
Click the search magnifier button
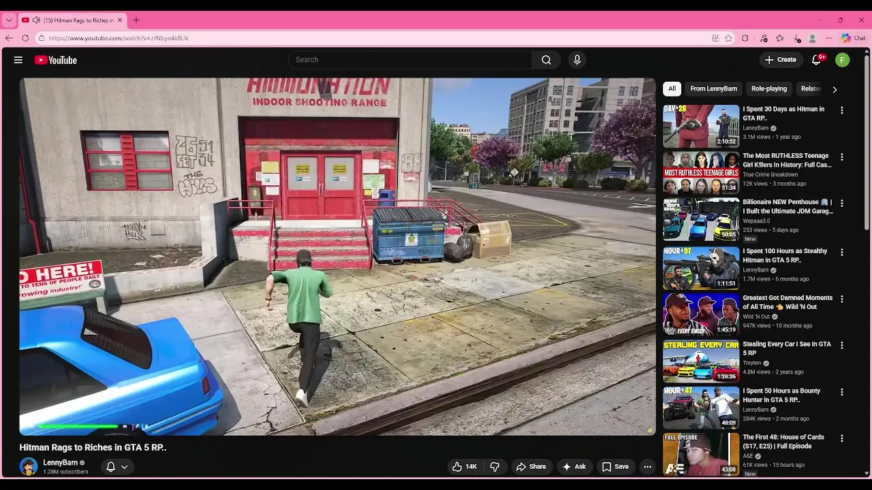point(546,60)
